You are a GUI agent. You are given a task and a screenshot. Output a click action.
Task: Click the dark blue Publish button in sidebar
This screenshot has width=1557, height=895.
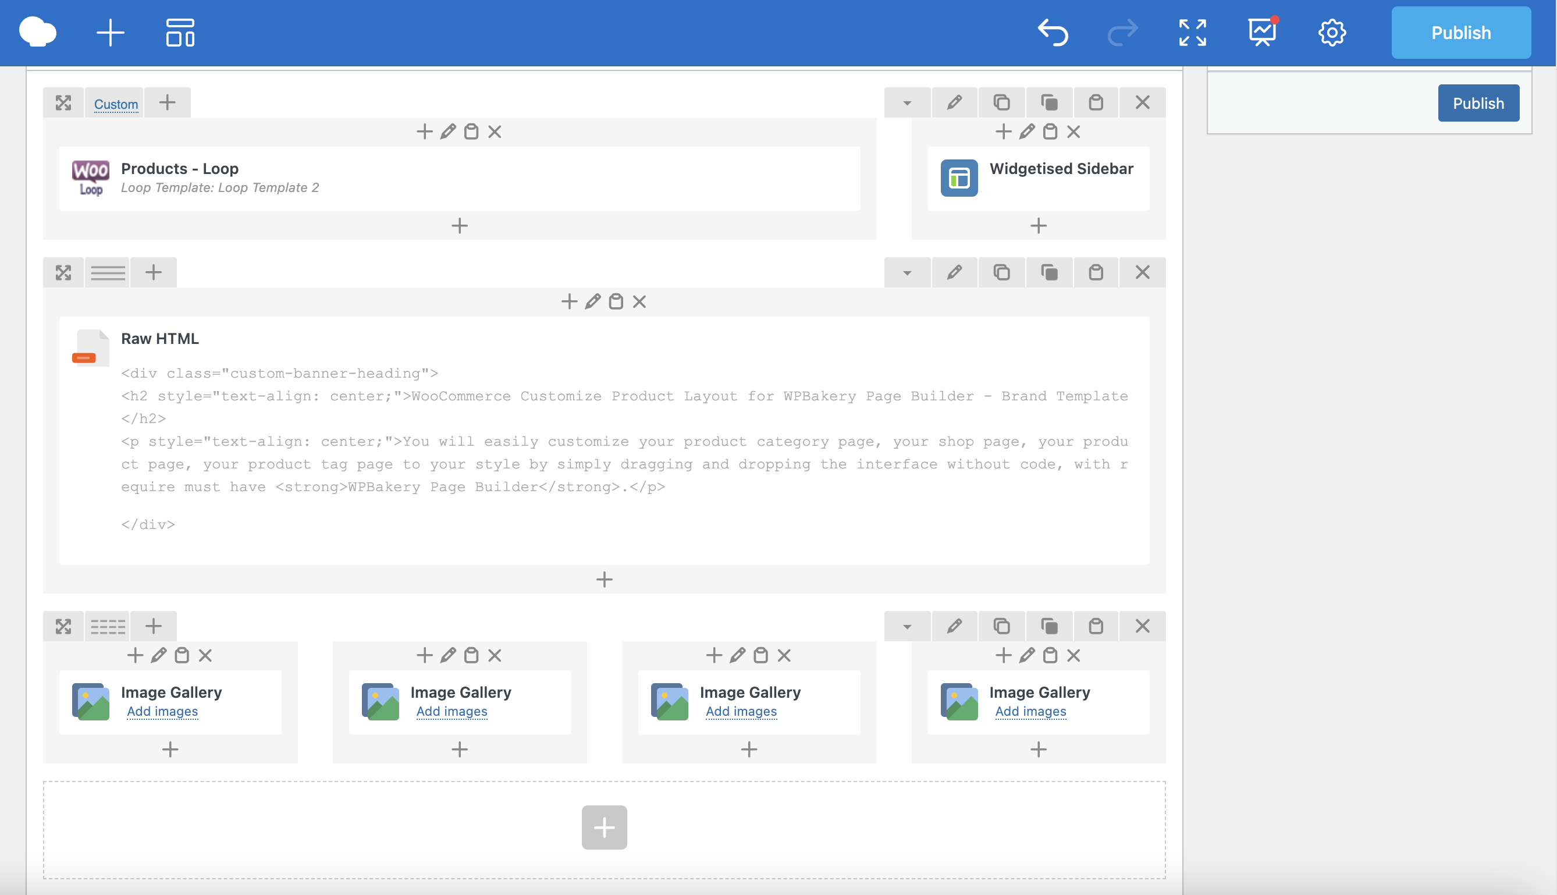pos(1478,103)
